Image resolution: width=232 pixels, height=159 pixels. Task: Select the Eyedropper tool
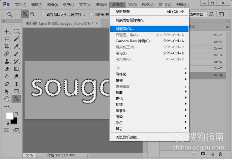[x=16, y=47]
